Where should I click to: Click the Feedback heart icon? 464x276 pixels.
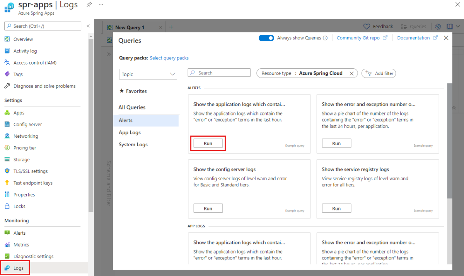(x=367, y=27)
